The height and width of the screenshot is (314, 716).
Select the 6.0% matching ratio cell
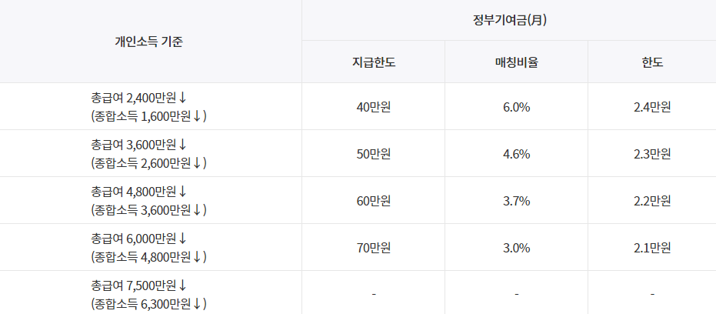pyautogui.click(x=517, y=107)
